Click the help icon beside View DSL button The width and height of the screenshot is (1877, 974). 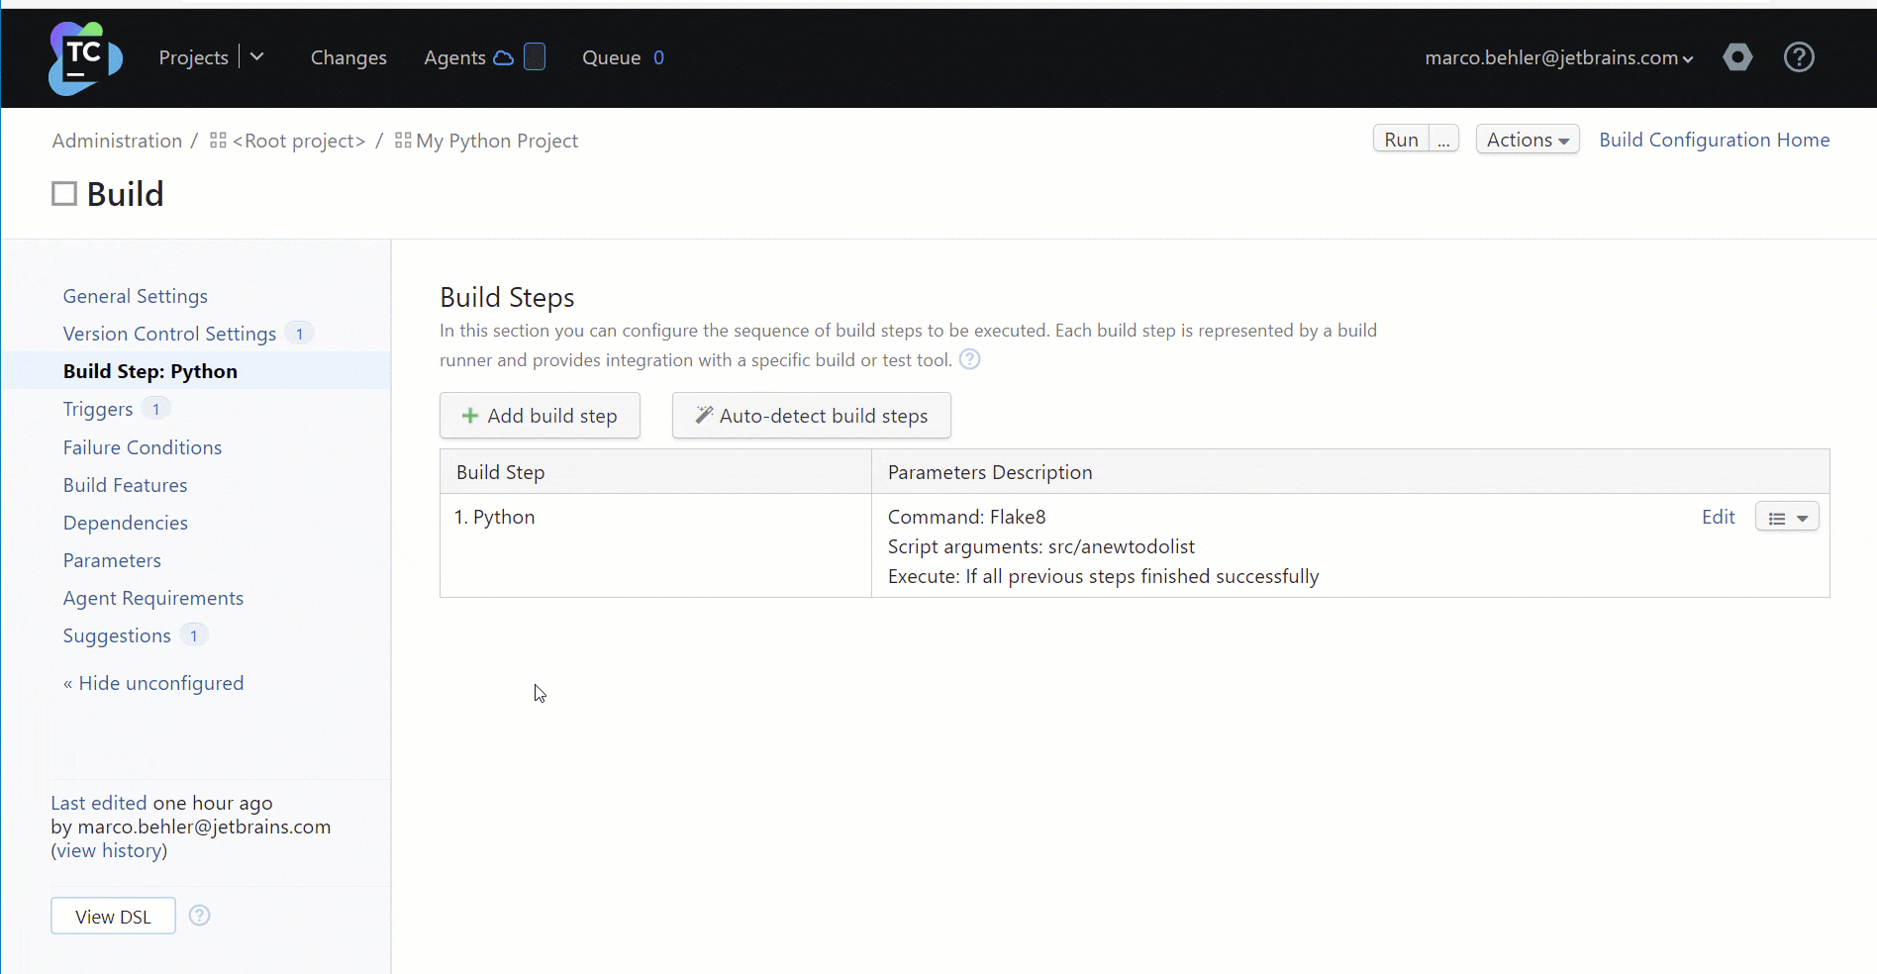coord(199,916)
